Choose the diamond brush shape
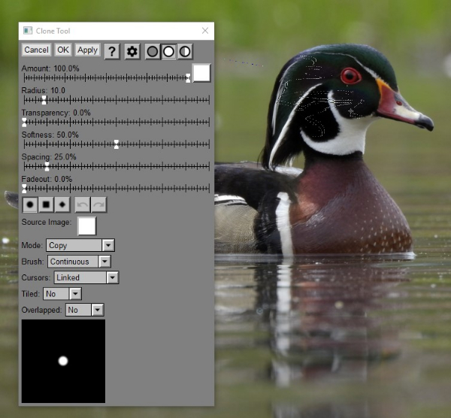The width and height of the screenshot is (451, 418). tap(62, 204)
